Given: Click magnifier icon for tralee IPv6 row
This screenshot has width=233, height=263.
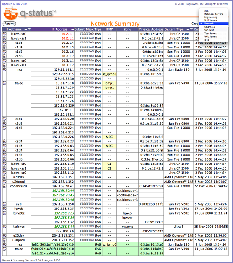Looking at the screenshot, I should [5, 249].
